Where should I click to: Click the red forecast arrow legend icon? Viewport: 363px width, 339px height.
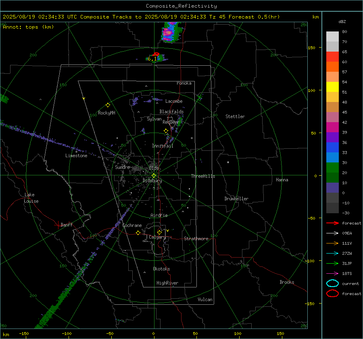click(332, 223)
